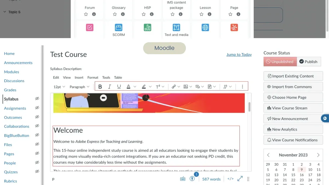Select November 9 on the calendar

[x=302, y=170]
